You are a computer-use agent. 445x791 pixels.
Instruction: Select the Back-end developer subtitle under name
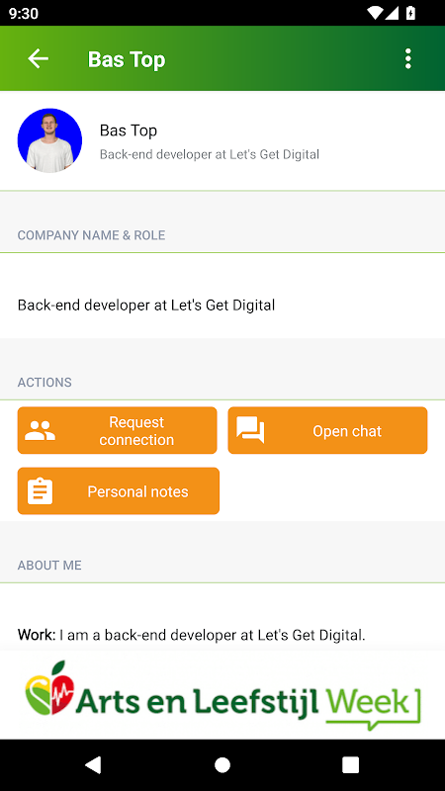(x=210, y=154)
